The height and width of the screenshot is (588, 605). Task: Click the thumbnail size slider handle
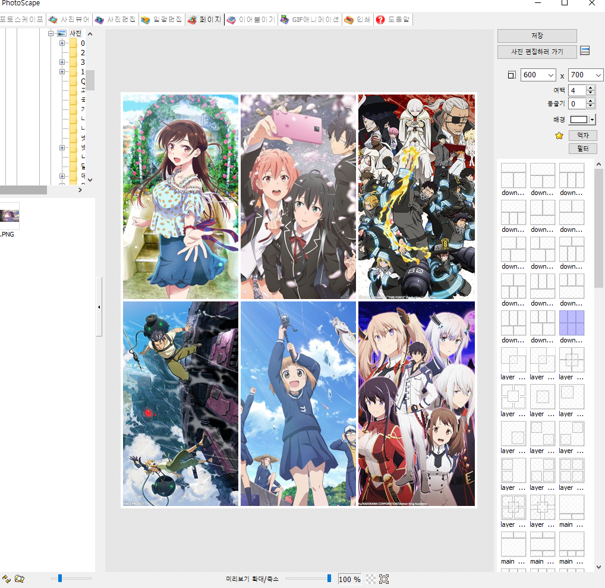pos(60,578)
